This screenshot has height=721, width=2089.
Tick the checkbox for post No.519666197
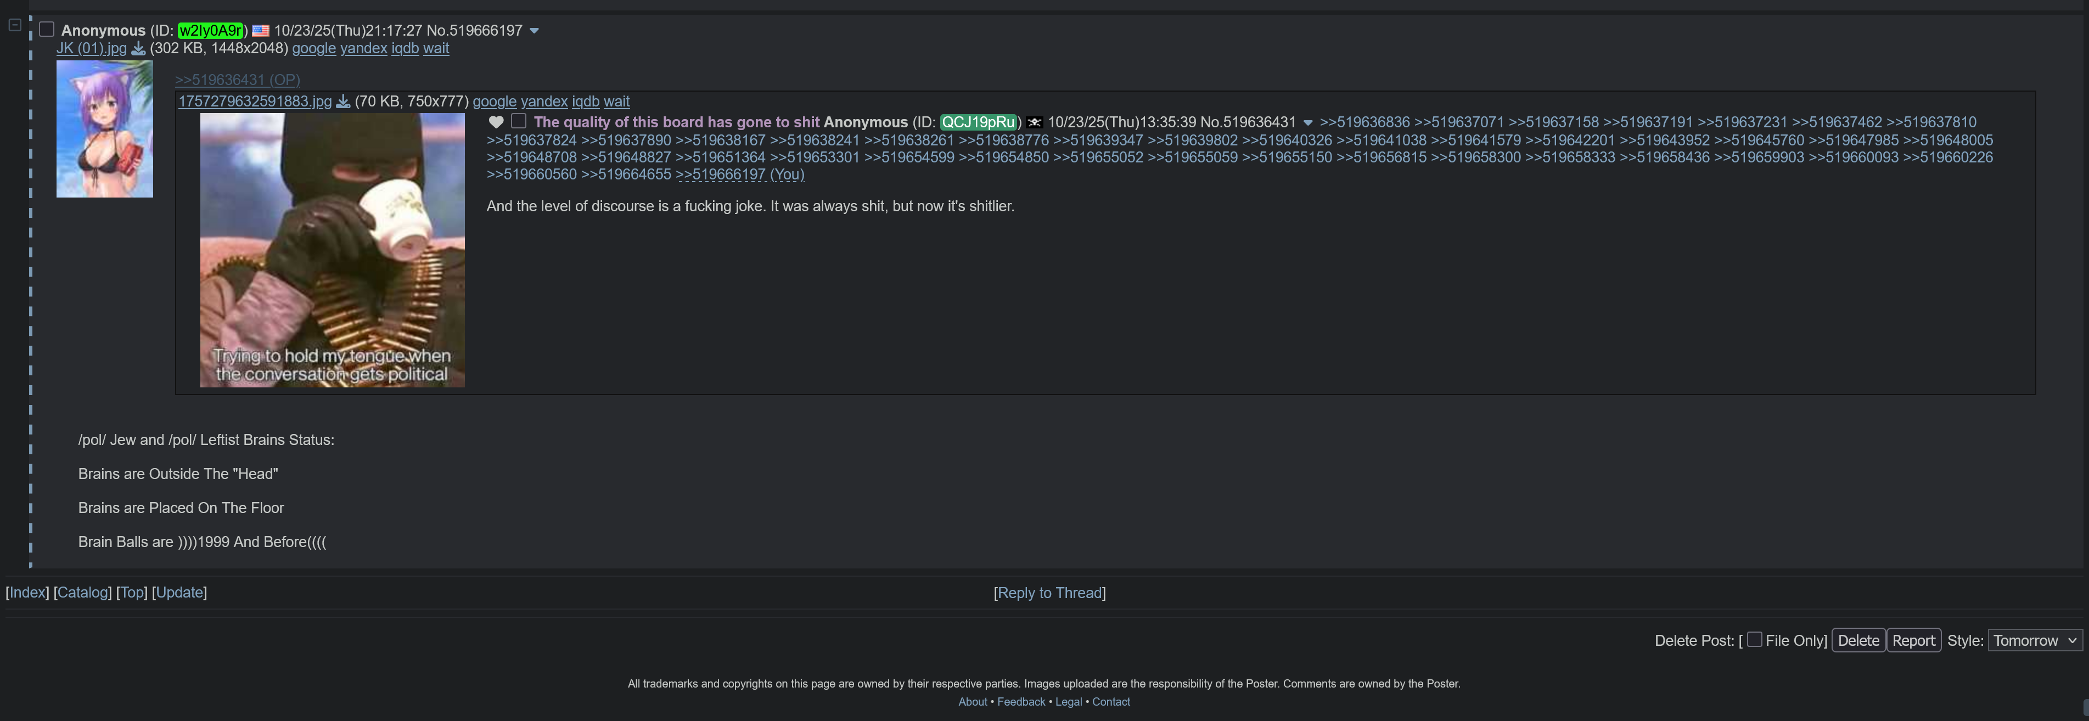pos(47,30)
